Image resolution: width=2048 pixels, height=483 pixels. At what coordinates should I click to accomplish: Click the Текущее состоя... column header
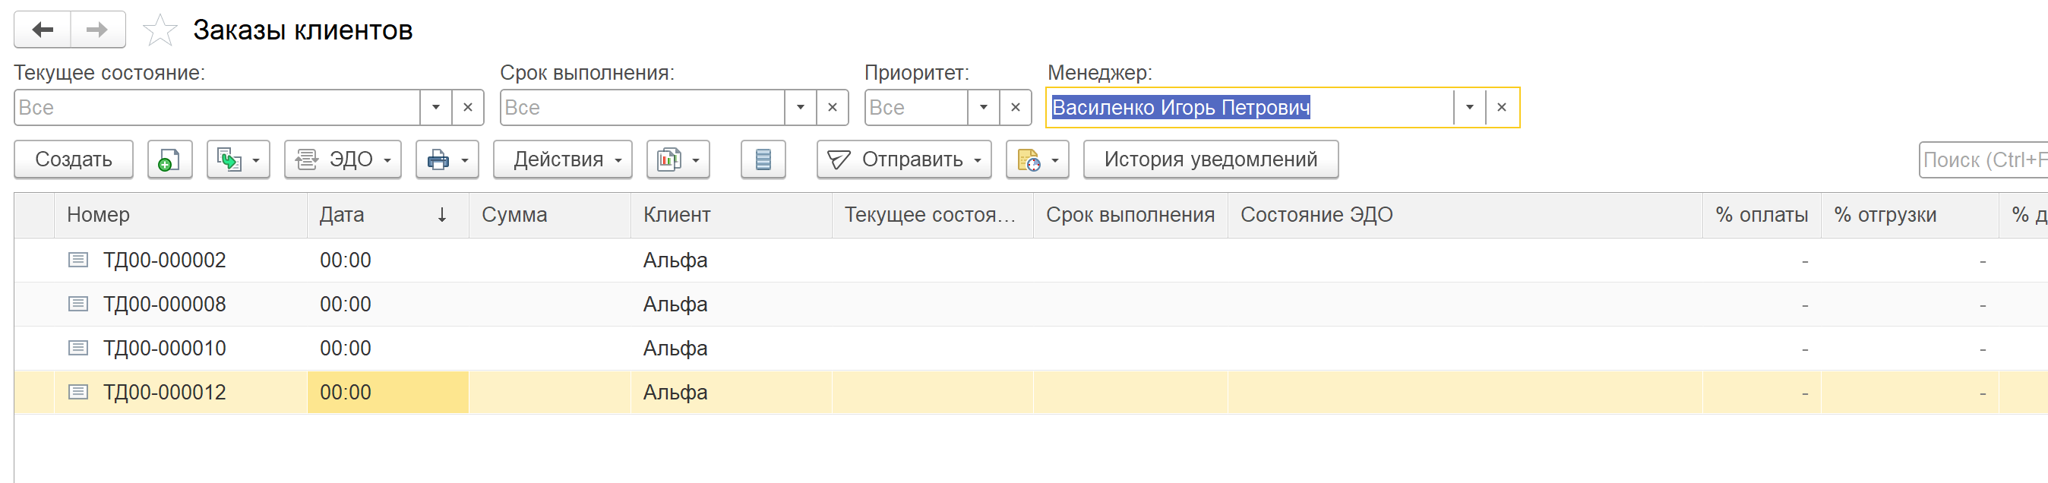tap(933, 214)
